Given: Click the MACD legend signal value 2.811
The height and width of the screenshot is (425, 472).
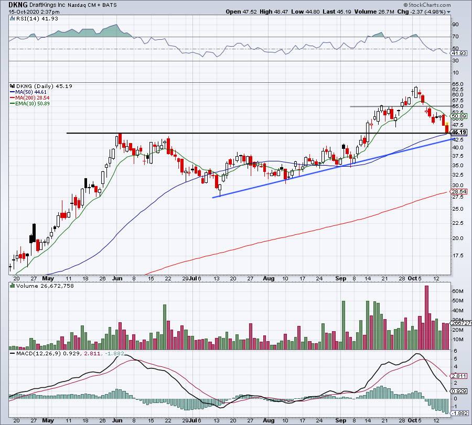Looking at the screenshot, I should click(x=92, y=353).
